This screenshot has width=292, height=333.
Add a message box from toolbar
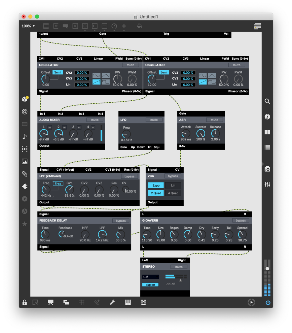coord(56,26)
